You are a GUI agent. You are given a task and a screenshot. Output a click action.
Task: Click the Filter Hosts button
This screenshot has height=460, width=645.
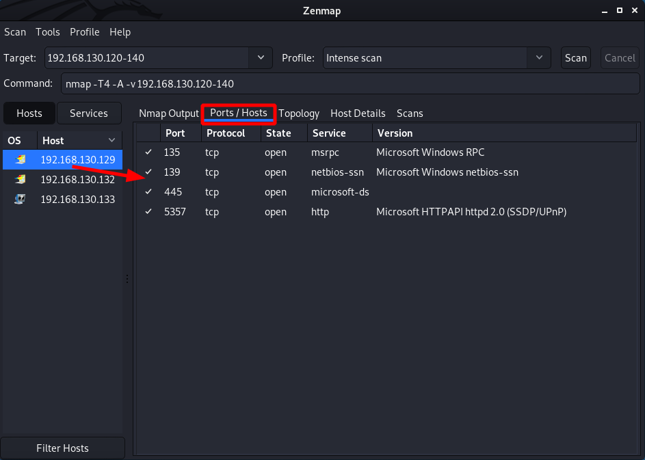coord(62,448)
